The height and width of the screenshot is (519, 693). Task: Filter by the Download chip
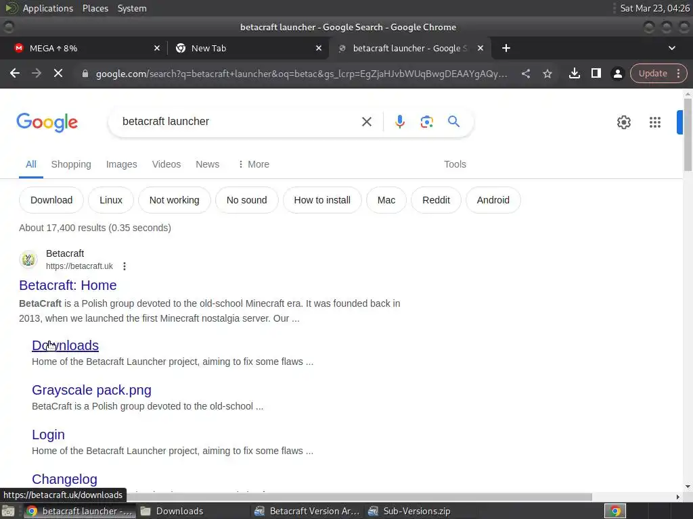[51, 200]
